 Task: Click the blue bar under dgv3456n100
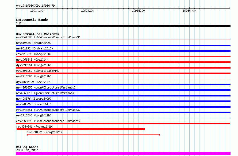coord(123,85)
